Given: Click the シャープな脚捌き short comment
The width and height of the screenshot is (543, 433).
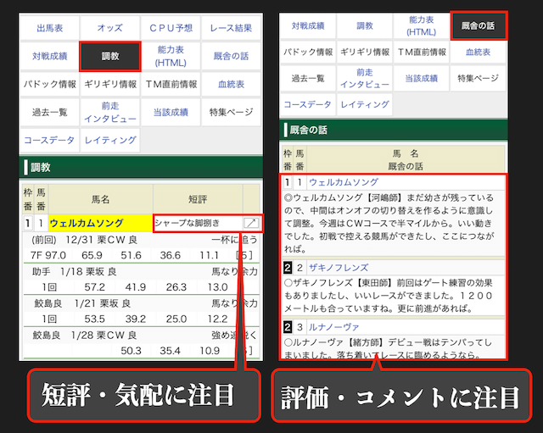Looking at the screenshot, I should point(187,223).
